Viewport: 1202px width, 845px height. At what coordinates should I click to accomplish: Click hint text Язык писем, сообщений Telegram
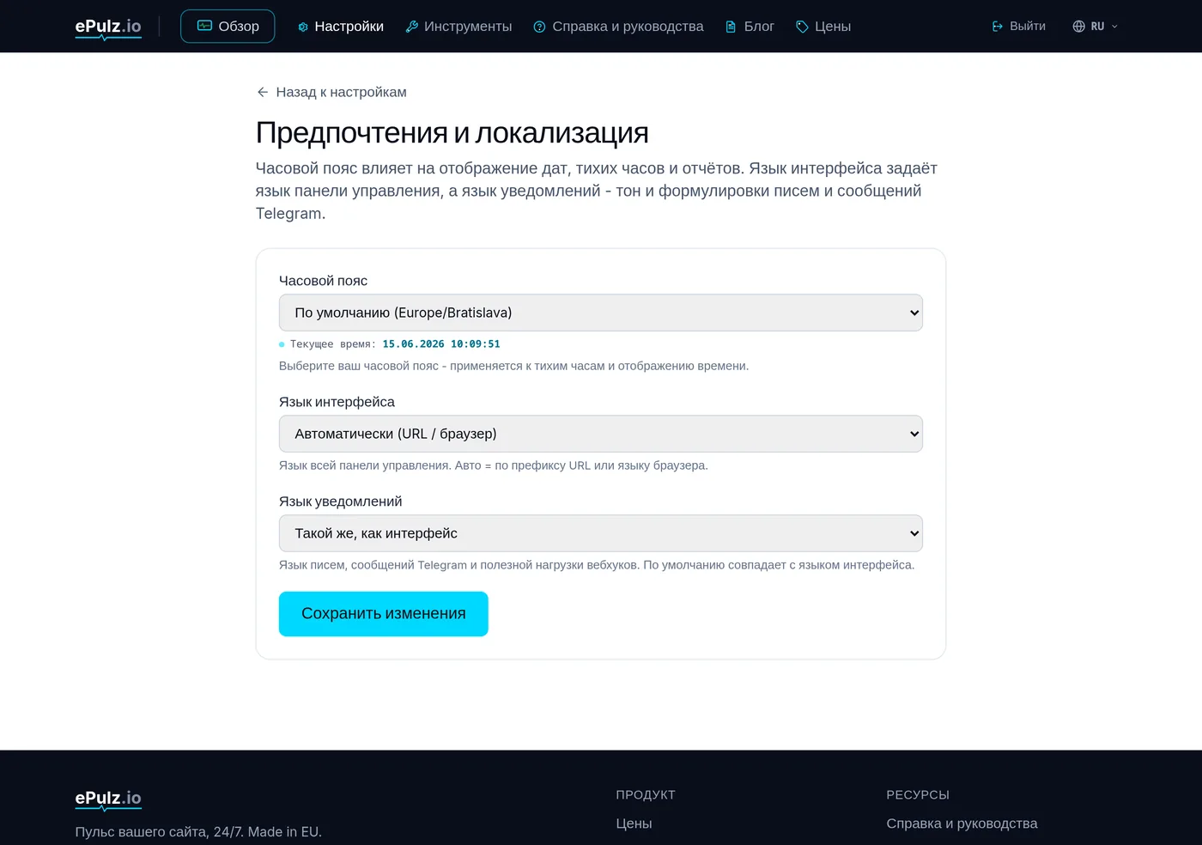(597, 565)
